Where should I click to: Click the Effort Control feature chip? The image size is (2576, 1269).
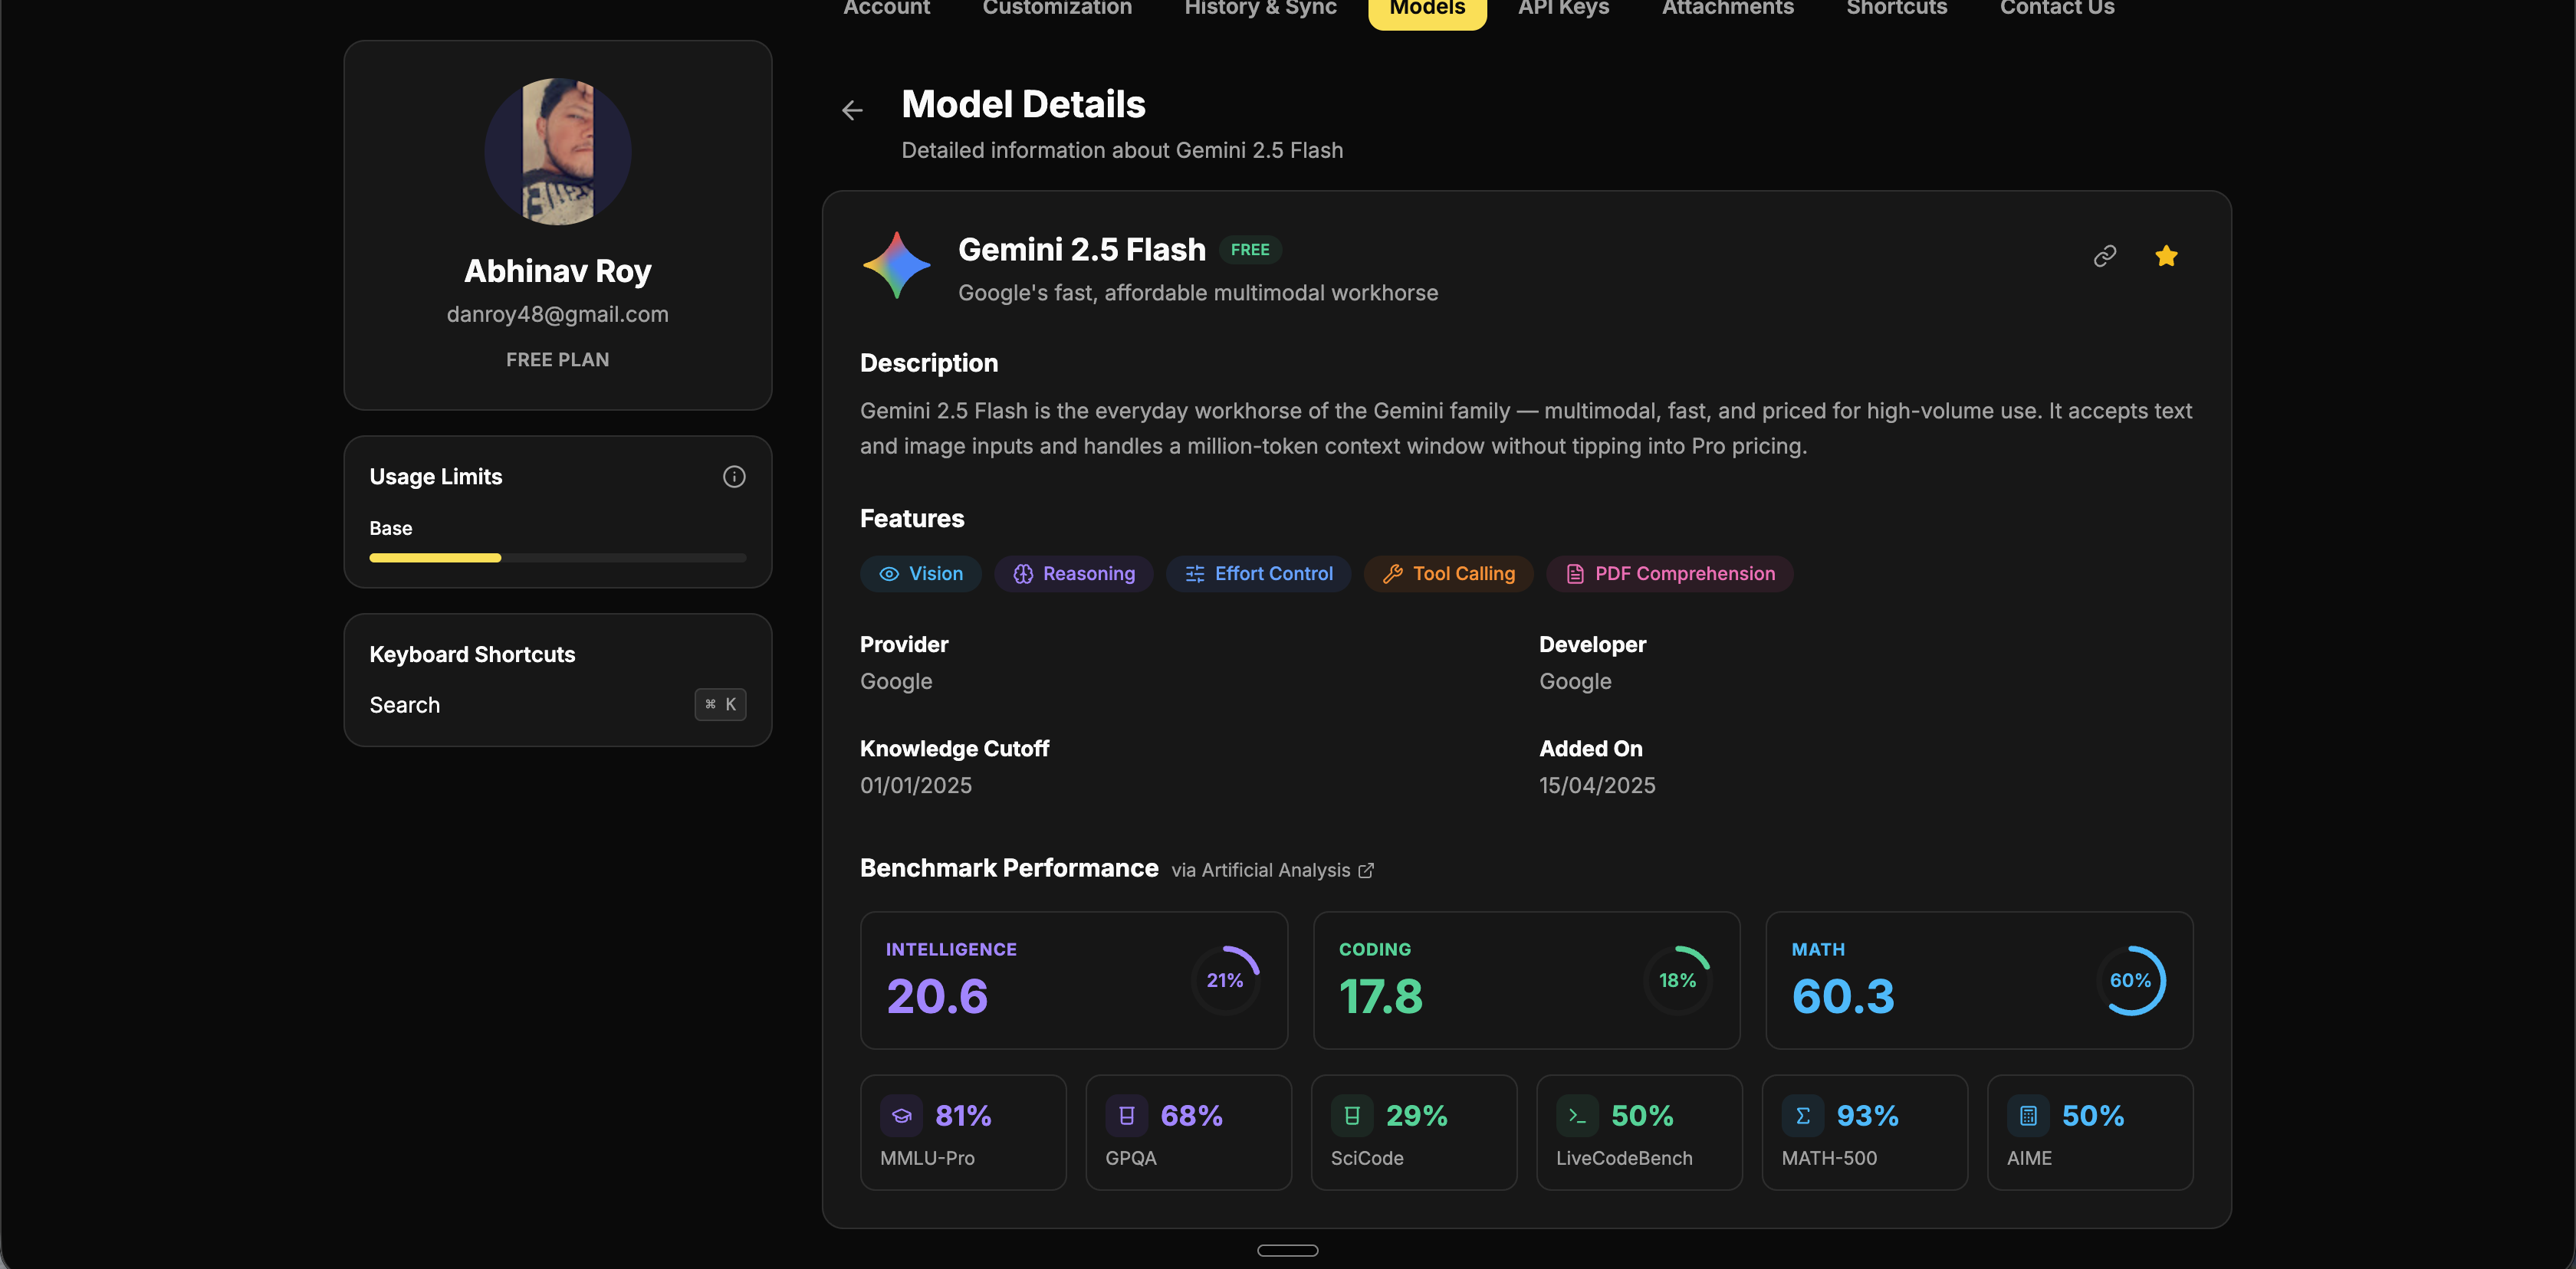tap(1258, 573)
